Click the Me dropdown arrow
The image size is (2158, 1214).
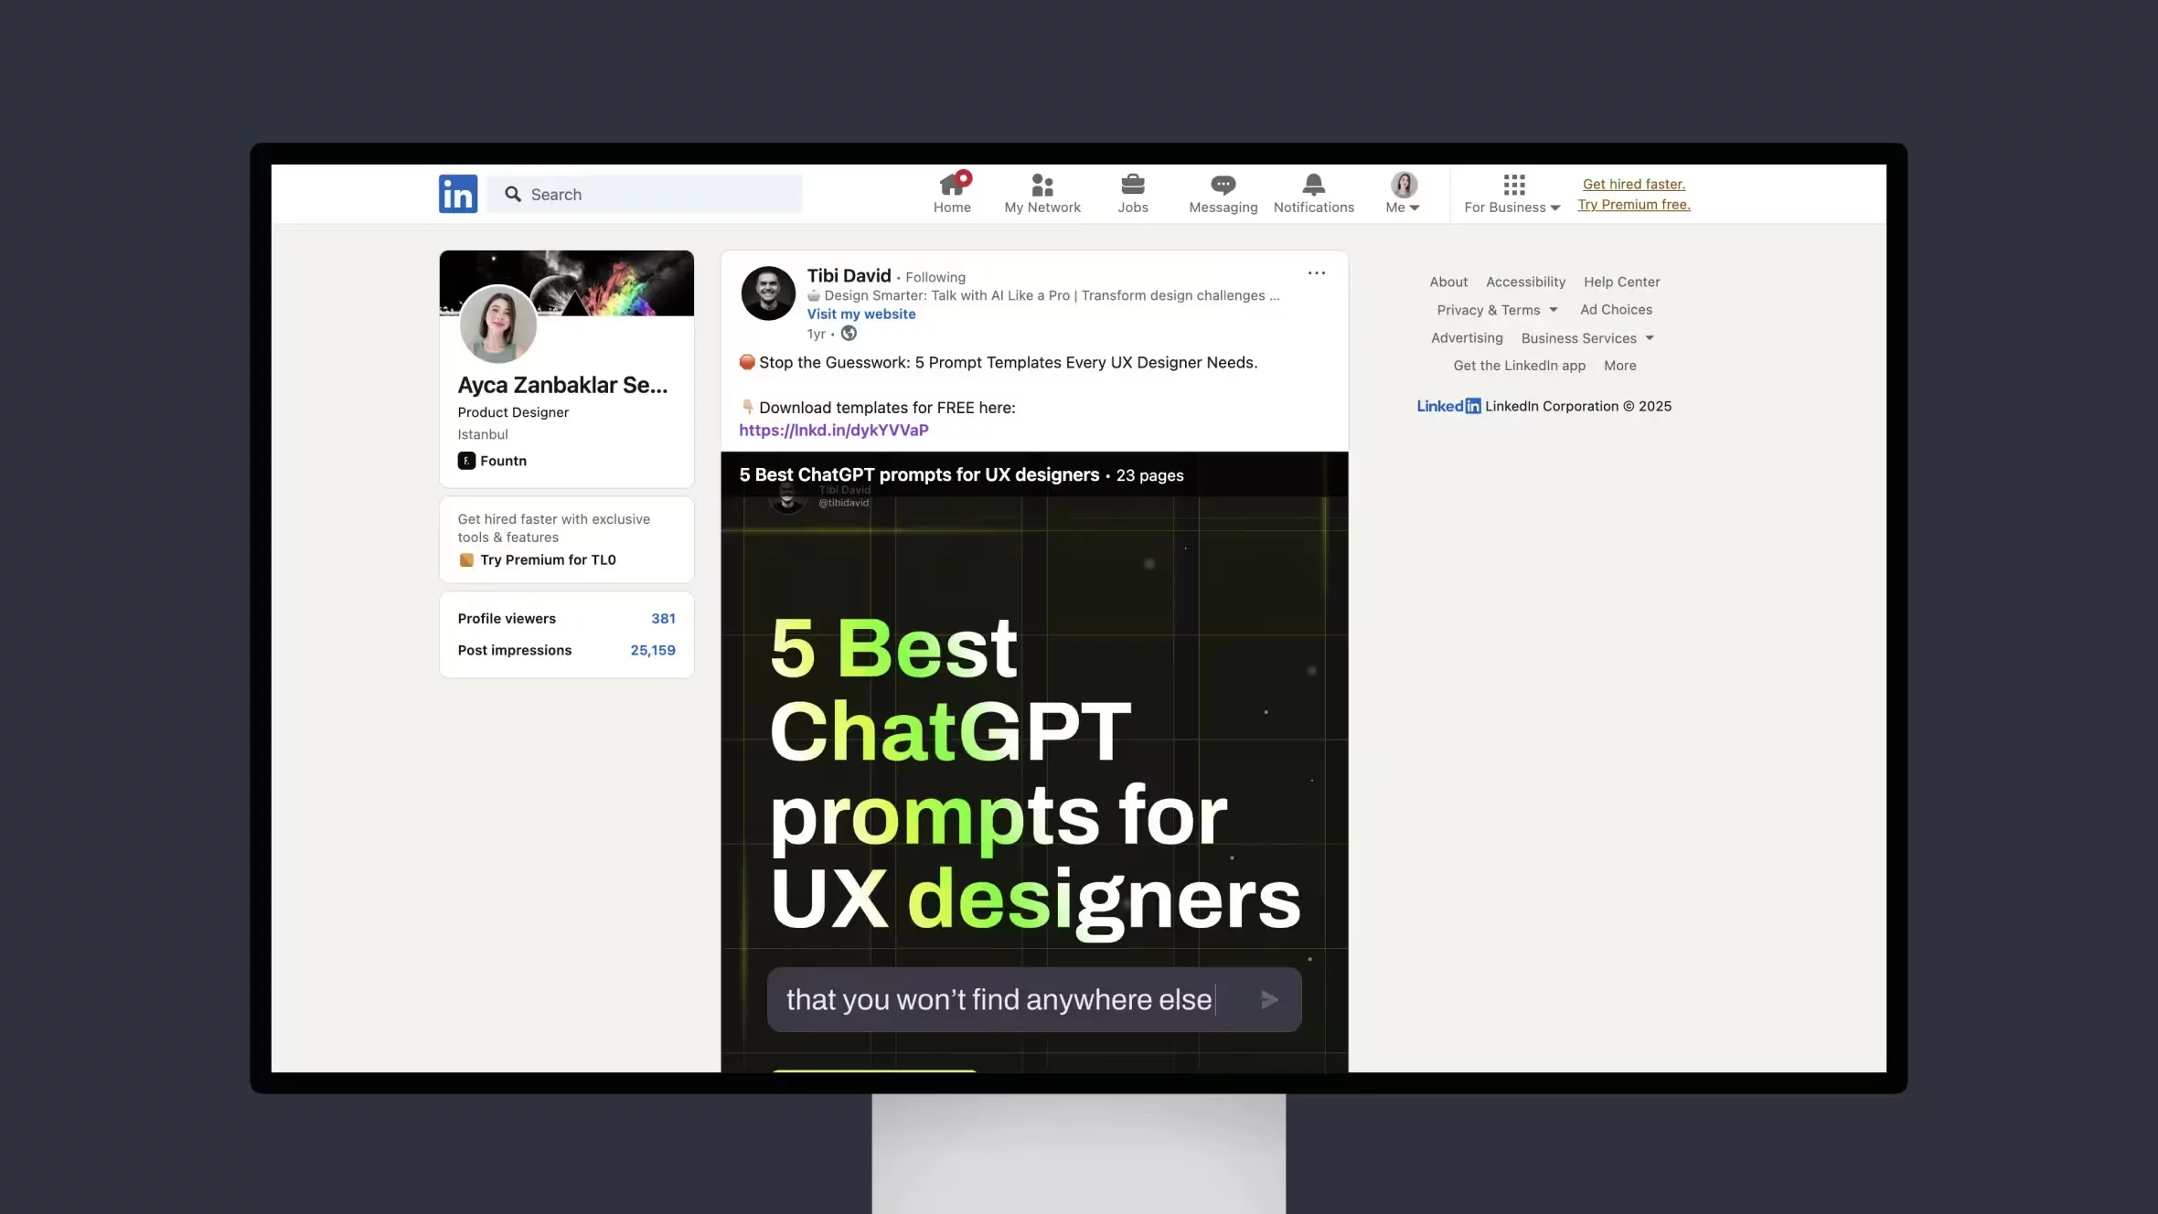pos(1414,208)
